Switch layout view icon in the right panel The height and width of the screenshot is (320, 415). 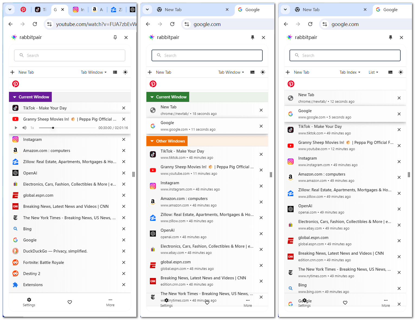point(390,72)
